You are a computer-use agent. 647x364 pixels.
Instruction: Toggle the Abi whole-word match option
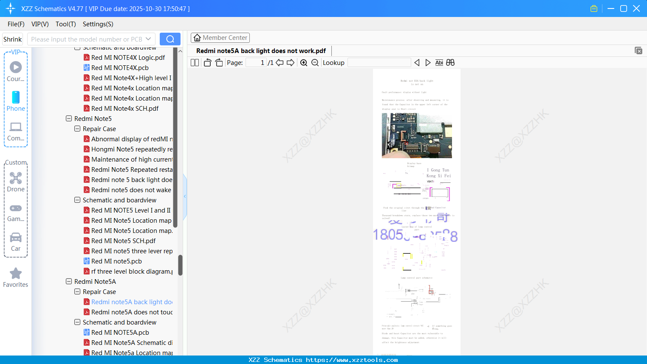439,62
